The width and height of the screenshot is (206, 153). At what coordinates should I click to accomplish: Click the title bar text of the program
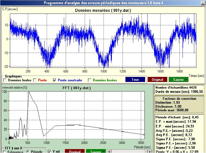point(104,3)
